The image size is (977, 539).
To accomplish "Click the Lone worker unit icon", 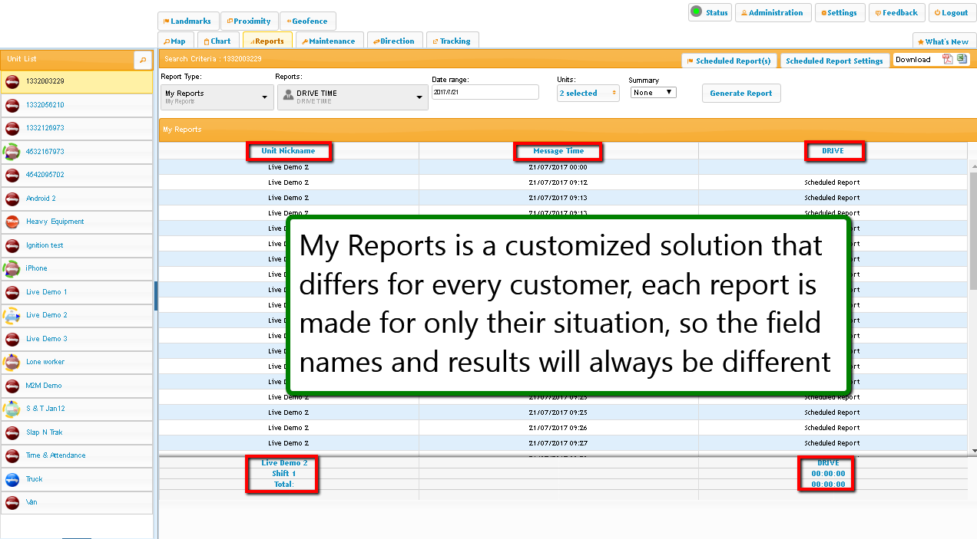I will click(12, 362).
